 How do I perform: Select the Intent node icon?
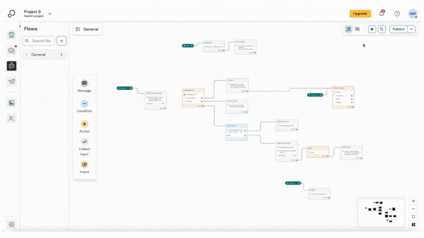[84, 165]
